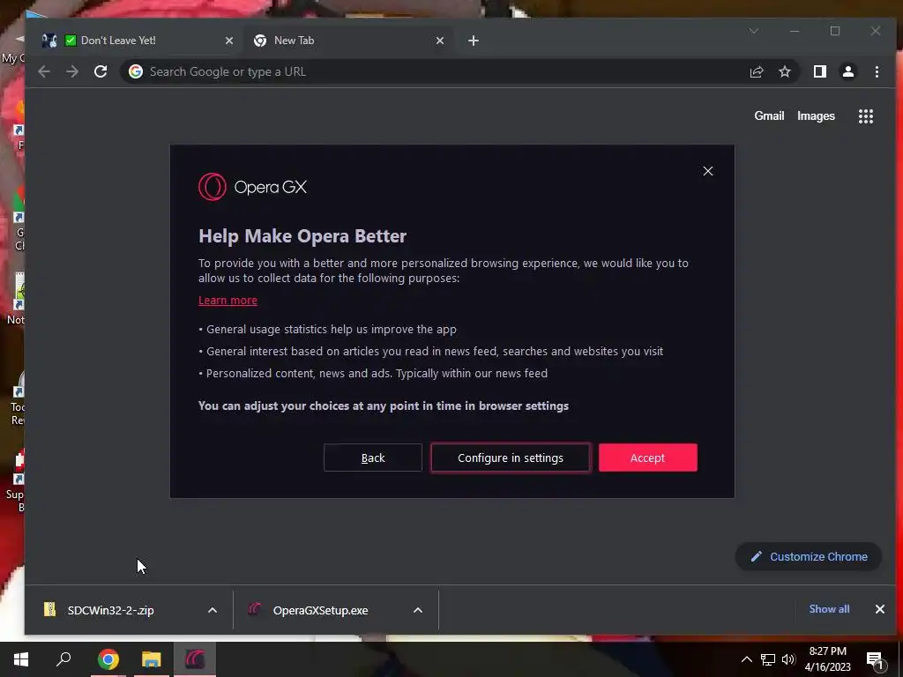This screenshot has height=677, width=903.
Task: Close the New Tab tab
Action: click(440, 41)
